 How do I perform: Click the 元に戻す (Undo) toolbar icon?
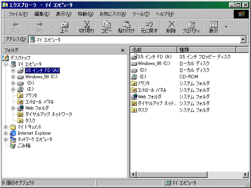(149, 27)
